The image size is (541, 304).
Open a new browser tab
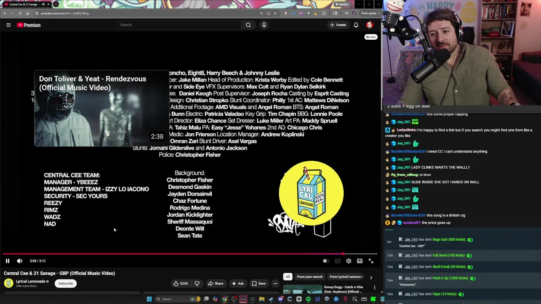pos(56,4)
